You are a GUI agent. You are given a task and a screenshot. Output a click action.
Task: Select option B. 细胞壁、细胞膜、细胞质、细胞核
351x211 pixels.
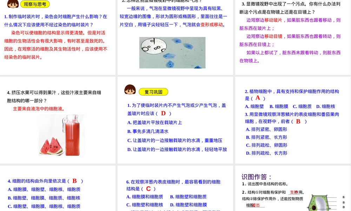[x=44, y=198]
